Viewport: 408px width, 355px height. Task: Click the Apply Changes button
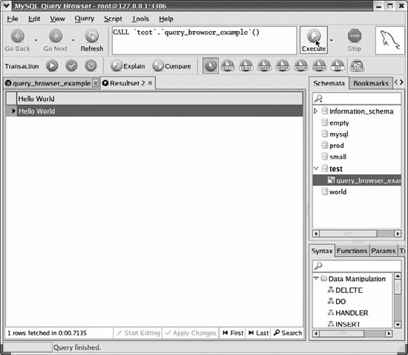pyautogui.click(x=191, y=333)
